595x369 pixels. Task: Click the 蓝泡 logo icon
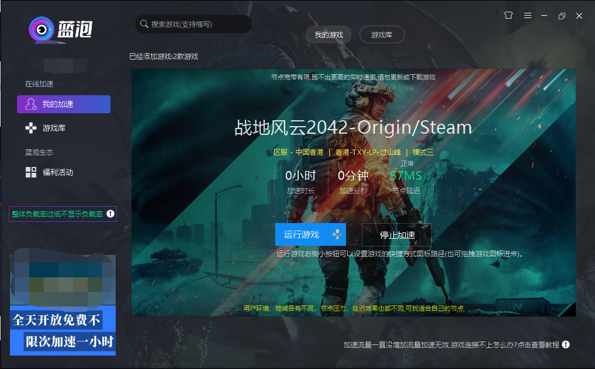click(x=41, y=30)
